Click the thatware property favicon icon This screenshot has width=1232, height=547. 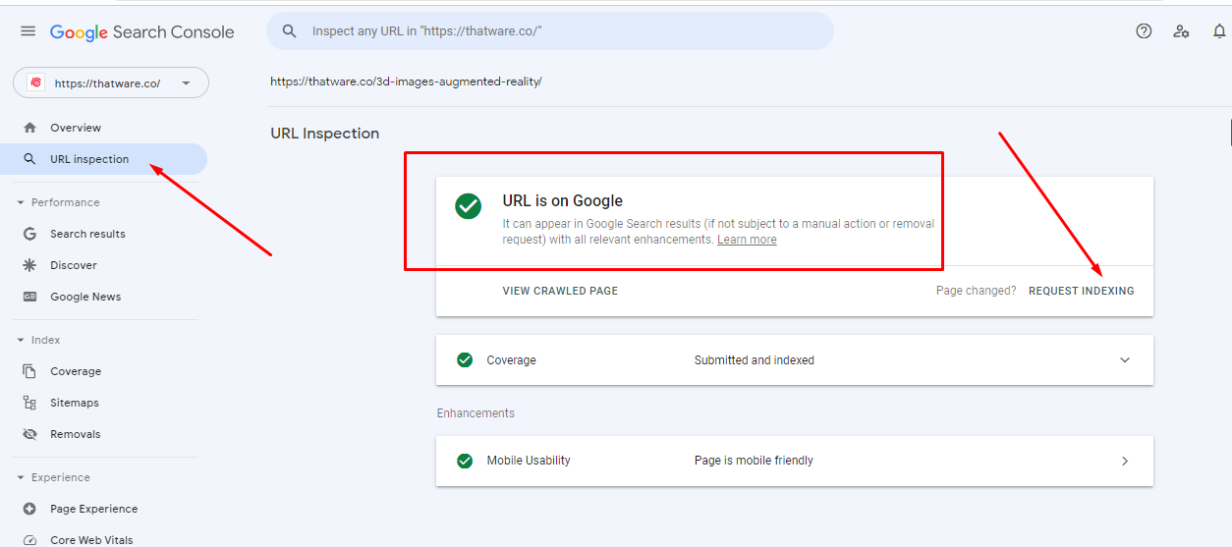(x=35, y=83)
